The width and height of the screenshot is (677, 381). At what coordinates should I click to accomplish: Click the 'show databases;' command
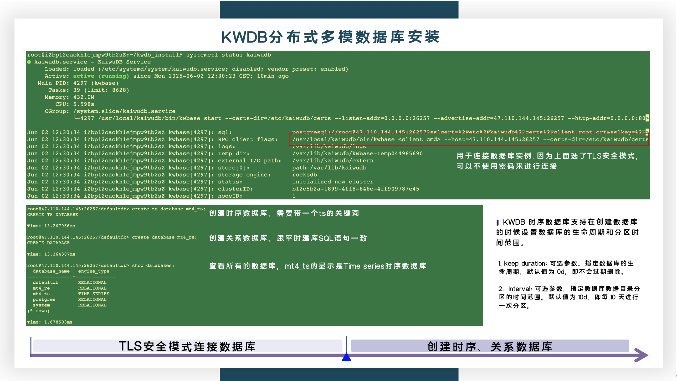click(x=153, y=266)
